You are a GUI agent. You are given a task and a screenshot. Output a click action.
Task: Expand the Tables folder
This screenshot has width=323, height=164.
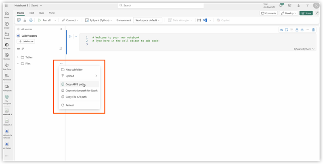[18, 57]
